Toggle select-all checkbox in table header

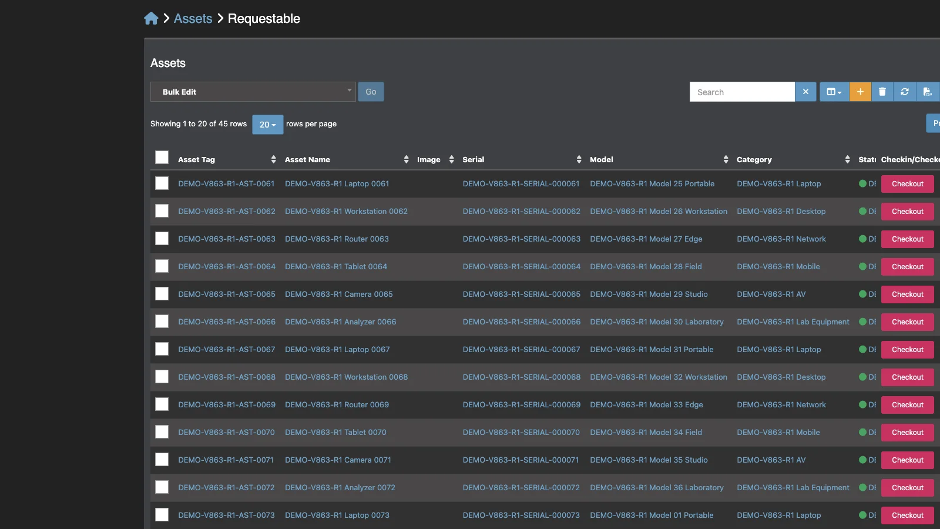pyautogui.click(x=162, y=158)
